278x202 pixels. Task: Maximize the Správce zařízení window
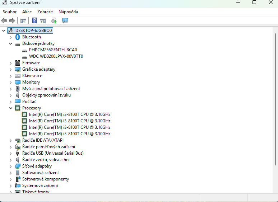[x=254, y=2]
